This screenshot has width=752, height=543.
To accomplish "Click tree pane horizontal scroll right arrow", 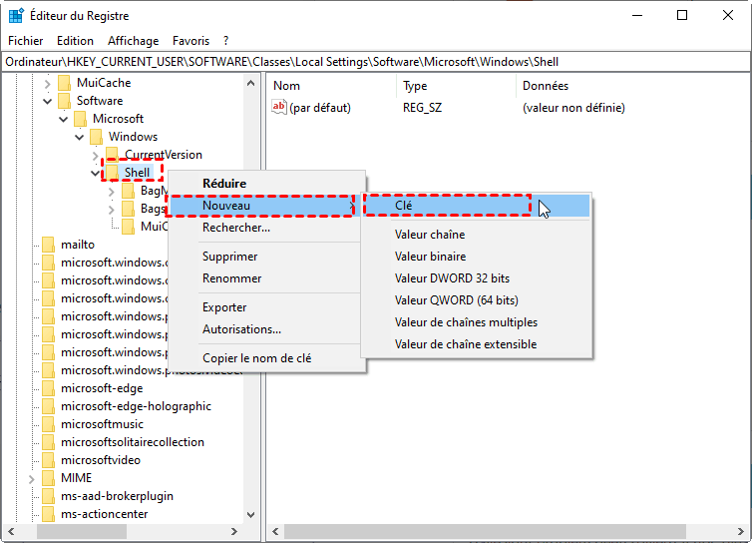I will click(234, 531).
